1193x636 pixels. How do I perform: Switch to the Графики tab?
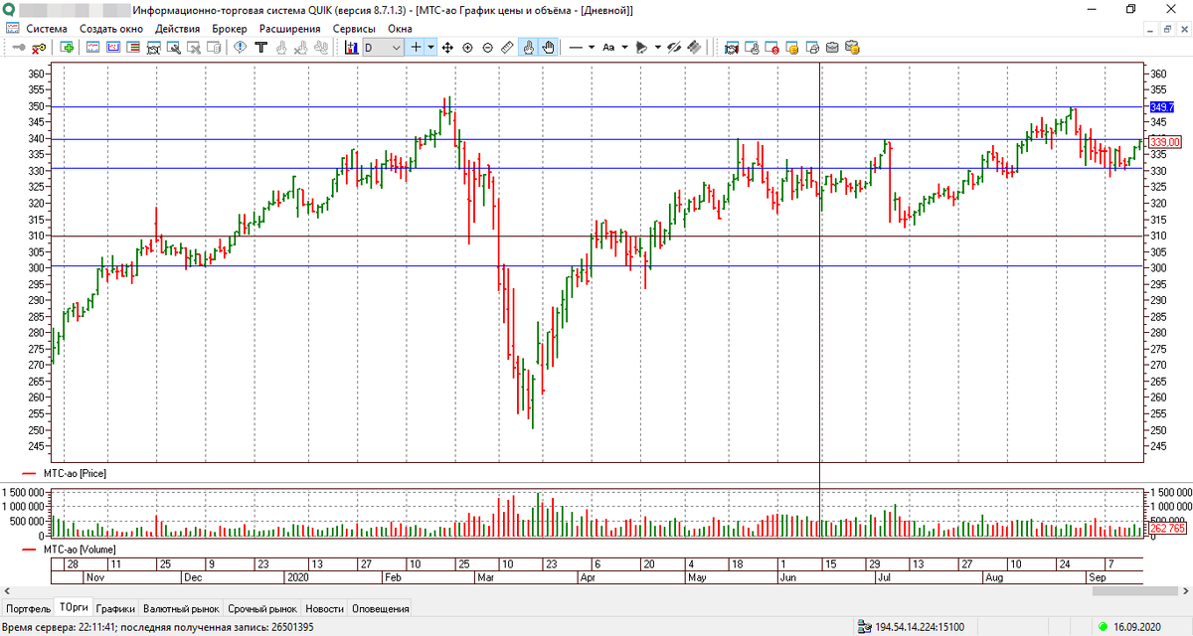pyautogui.click(x=115, y=608)
